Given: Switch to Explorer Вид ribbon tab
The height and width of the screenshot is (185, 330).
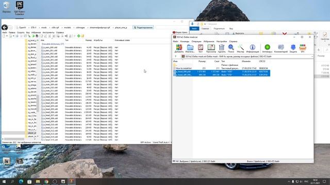Looking at the screenshot, I should point(231,29).
